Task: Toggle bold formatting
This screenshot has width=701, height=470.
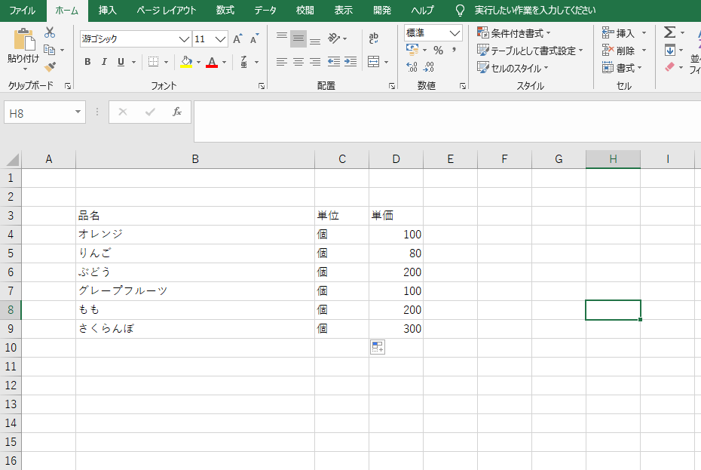Action: coord(87,62)
